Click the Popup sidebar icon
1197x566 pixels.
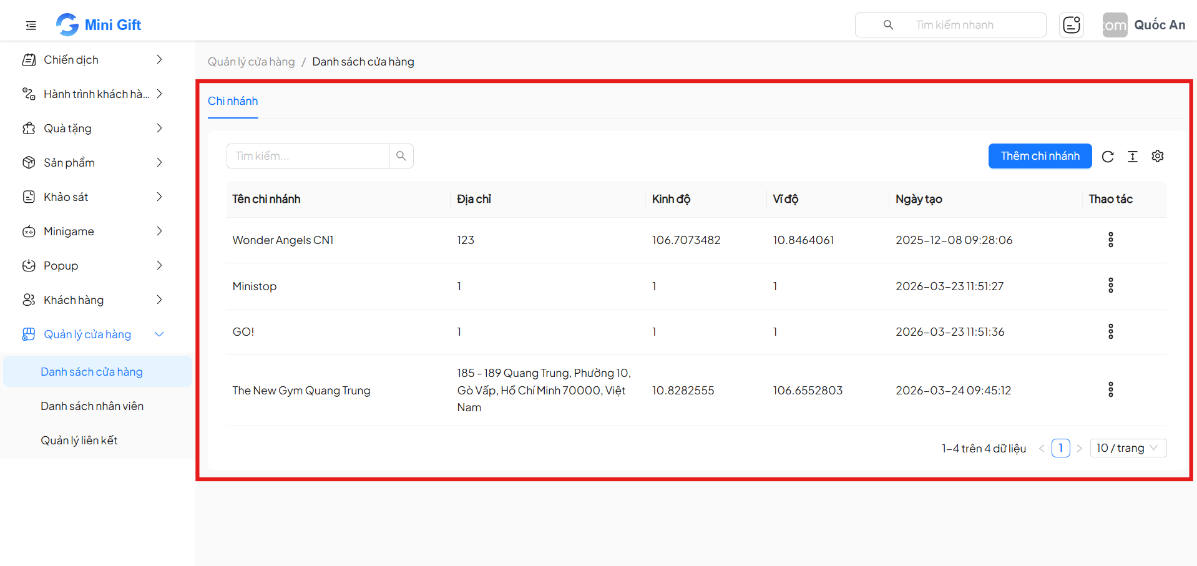click(29, 266)
